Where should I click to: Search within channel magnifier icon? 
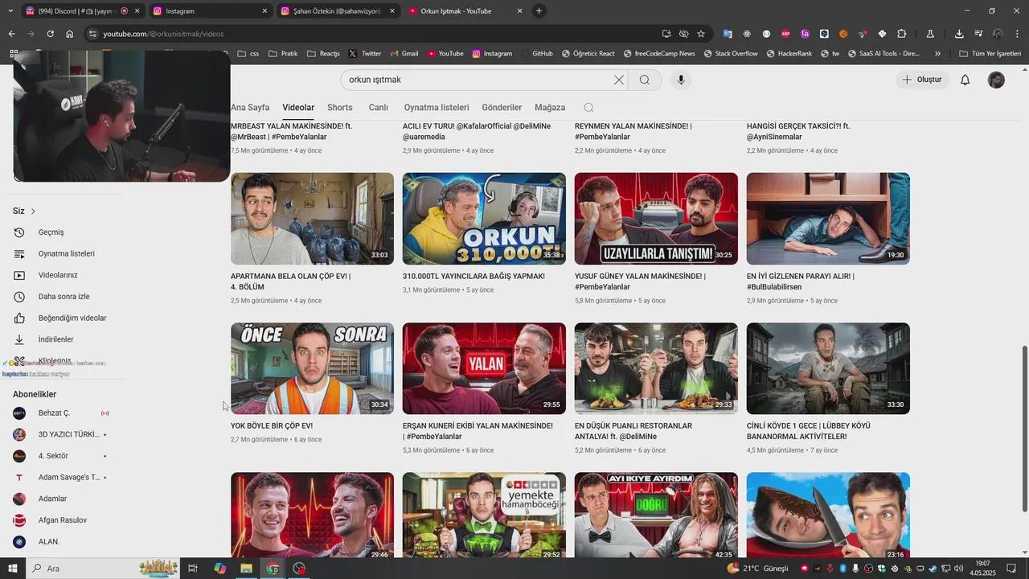click(588, 108)
